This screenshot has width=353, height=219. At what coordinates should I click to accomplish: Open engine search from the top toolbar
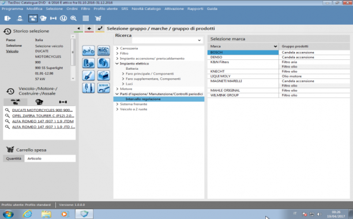click(x=43, y=18)
